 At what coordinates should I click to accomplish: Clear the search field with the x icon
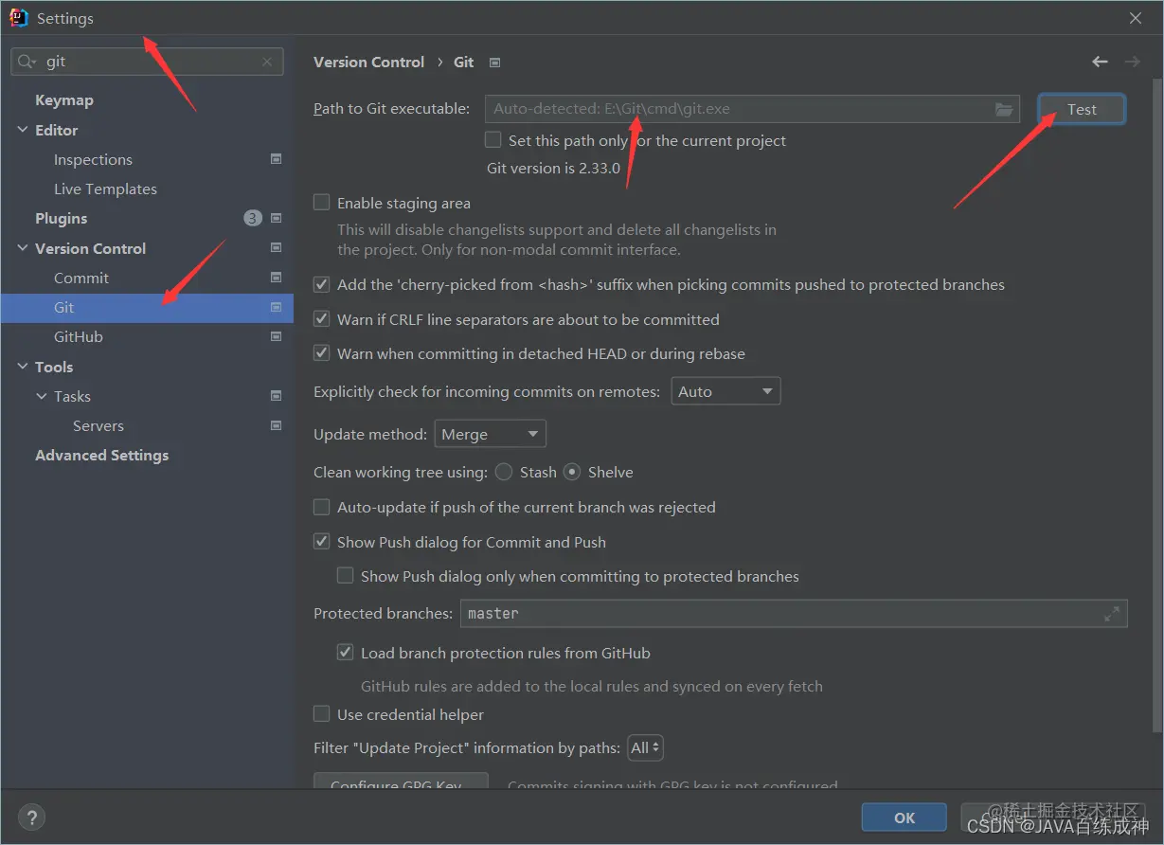click(267, 62)
